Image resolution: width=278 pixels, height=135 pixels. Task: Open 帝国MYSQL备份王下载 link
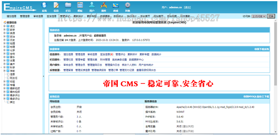coord(256,97)
